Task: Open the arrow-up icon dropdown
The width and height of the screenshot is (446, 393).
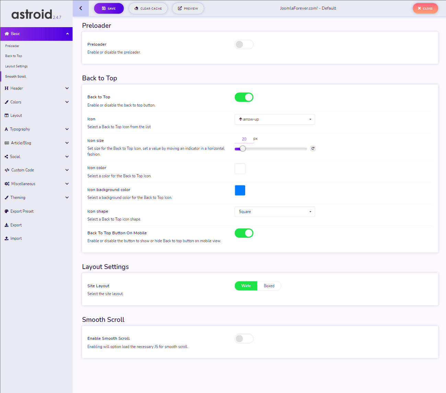Action: (275, 120)
